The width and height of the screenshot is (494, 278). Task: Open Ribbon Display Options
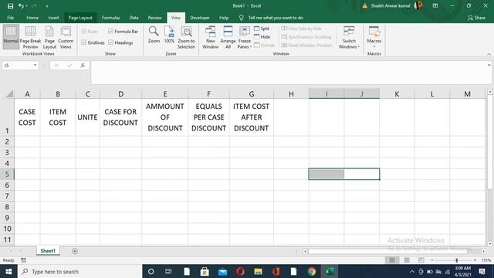pyautogui.click(x=435, y=5)
